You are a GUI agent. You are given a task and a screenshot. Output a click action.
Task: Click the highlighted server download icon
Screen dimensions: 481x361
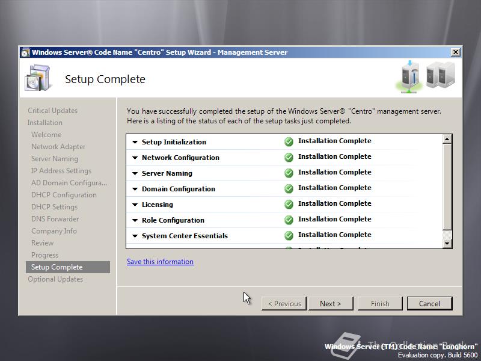coord(410,77)
